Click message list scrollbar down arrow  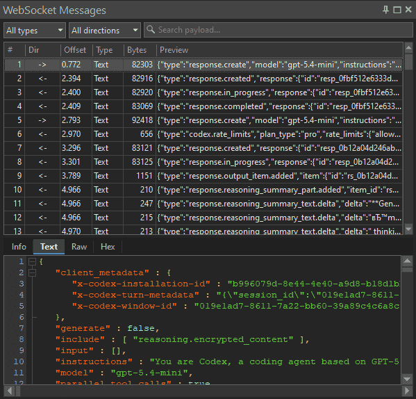pos(408,229)
